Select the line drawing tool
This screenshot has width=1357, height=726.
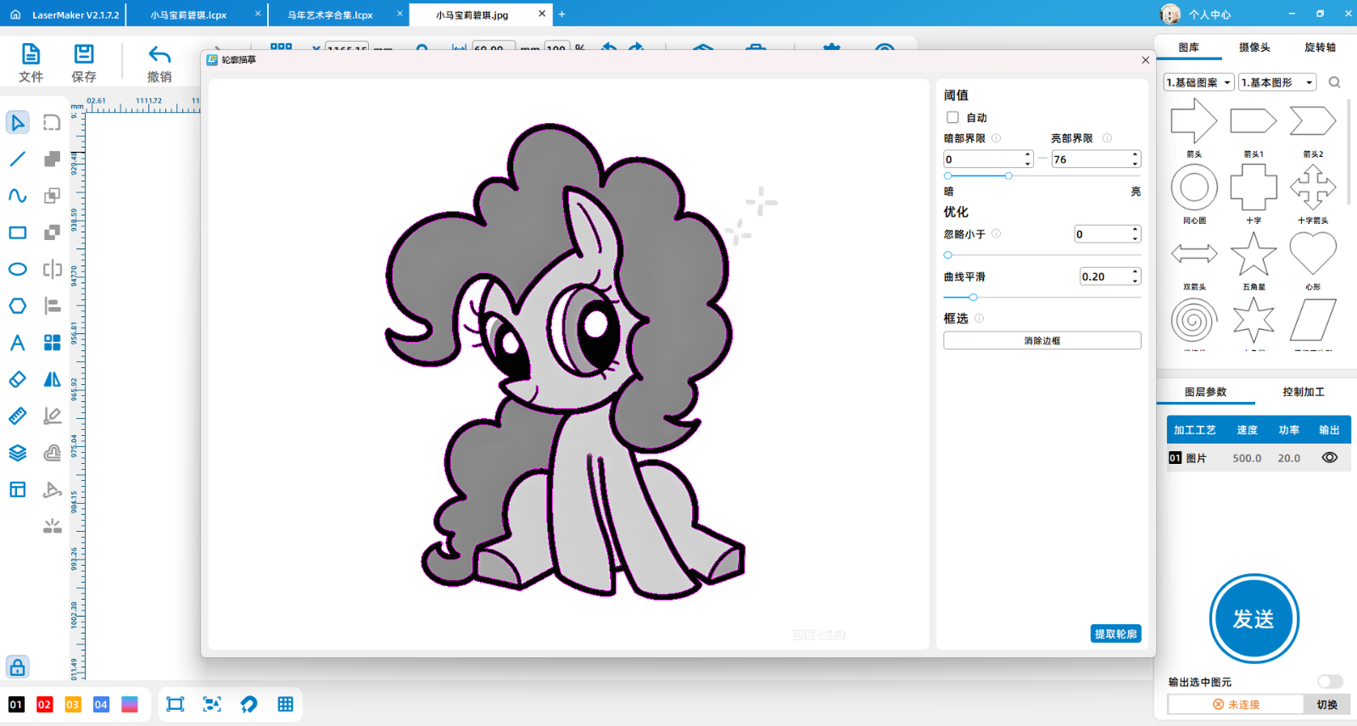18,159
